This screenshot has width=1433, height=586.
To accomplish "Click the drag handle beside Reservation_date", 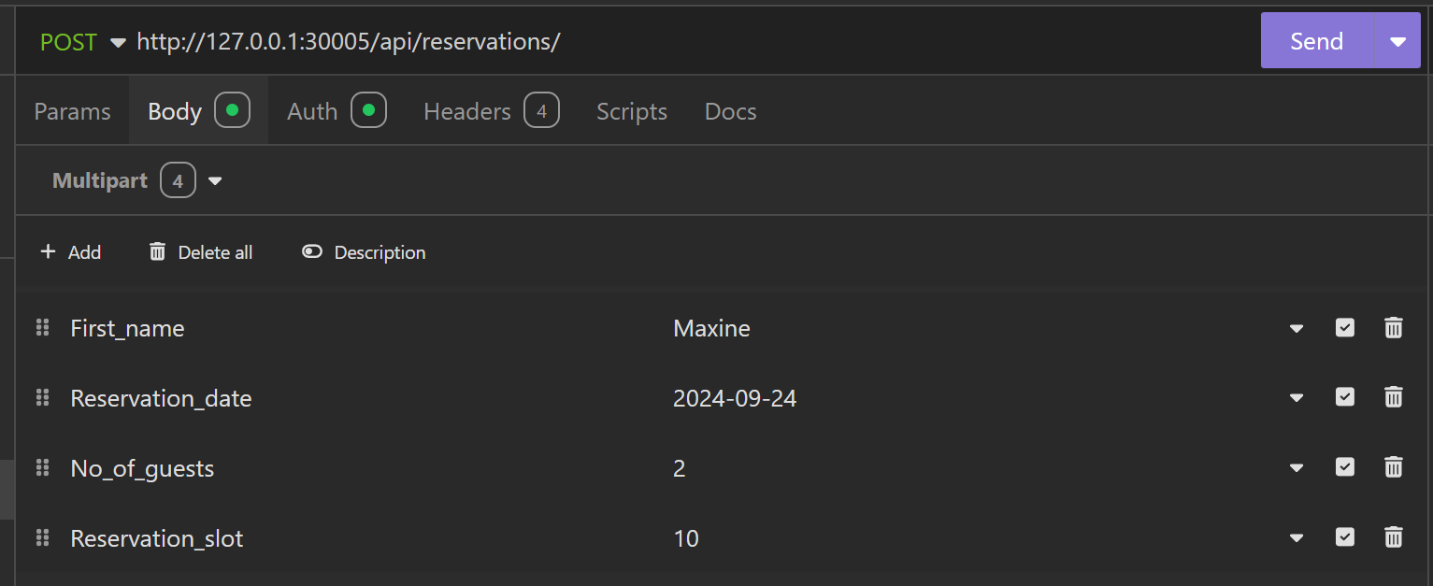I will (42, 398).
